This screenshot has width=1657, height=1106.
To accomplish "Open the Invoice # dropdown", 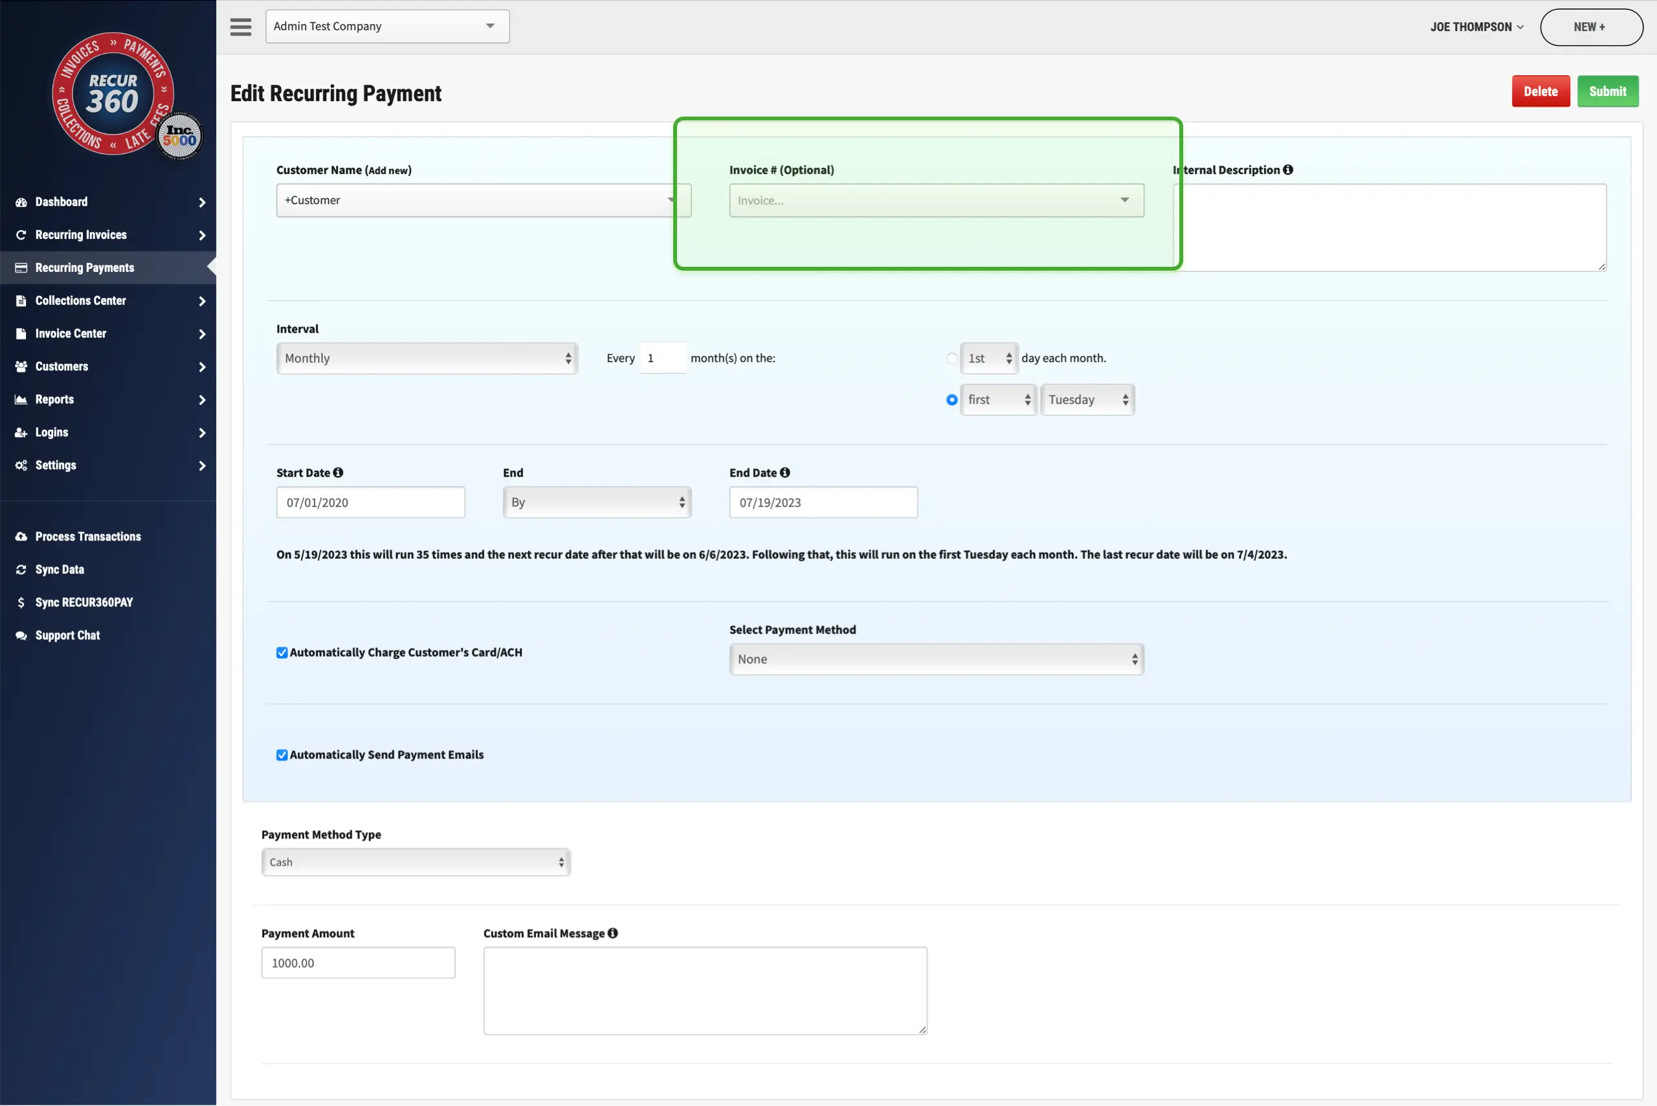I will [x=937, y=200].
